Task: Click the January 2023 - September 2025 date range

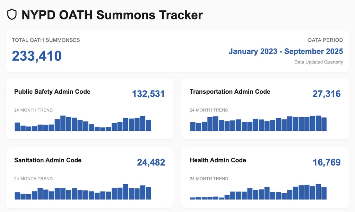Action: [x=286, y=51]
